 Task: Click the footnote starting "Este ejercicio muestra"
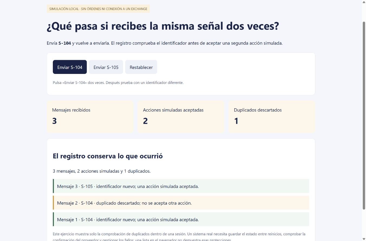point(179,236)
